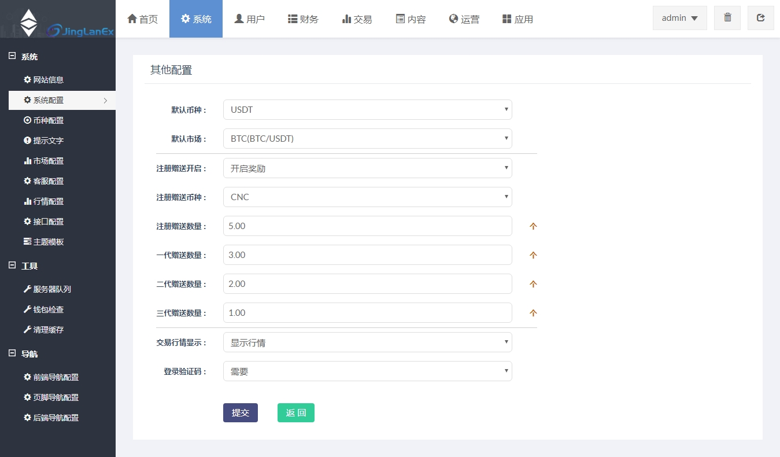The height and width of the screenshot is (457, 780).
Task: Open 主题模板 in the sidebar
Action: click(x=43, y=242)
